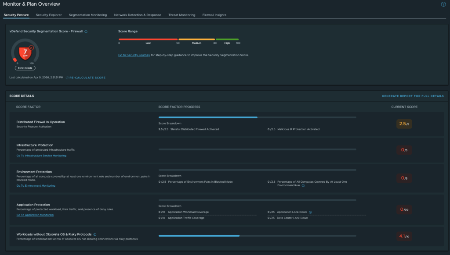The image size is (450, 255).
Task: Click info icon beside Application Lock-Down
Action: click(310, 212)
